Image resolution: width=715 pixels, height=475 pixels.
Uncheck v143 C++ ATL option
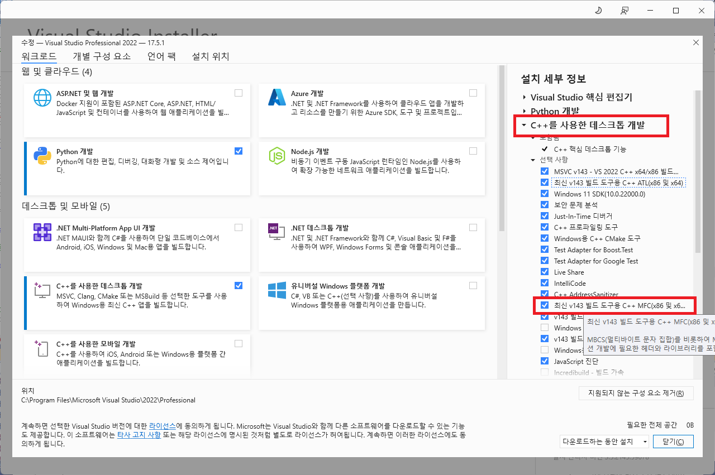[545, 183]
